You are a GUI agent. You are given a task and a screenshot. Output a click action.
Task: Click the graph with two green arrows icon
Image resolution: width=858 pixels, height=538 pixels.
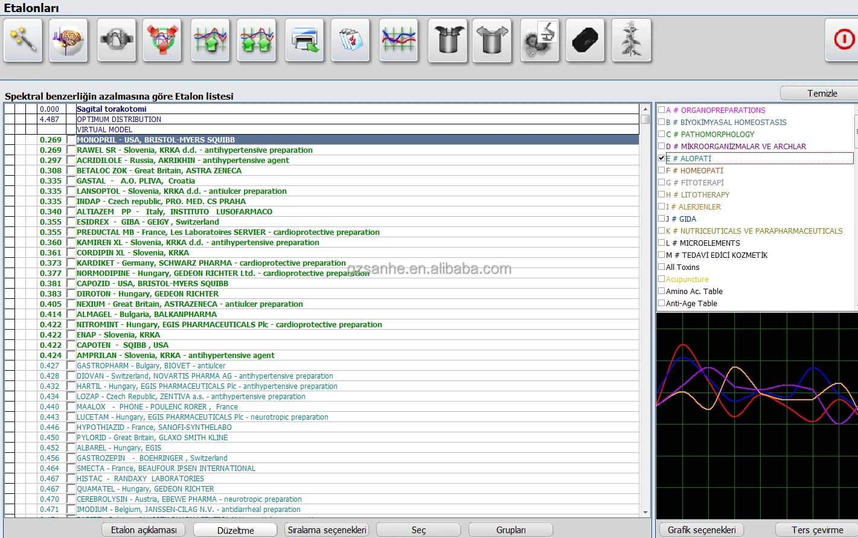257,40
